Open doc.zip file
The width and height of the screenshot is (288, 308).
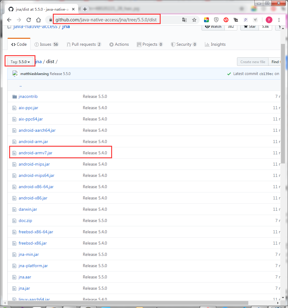pyautogui.click(x=25, y=220)
